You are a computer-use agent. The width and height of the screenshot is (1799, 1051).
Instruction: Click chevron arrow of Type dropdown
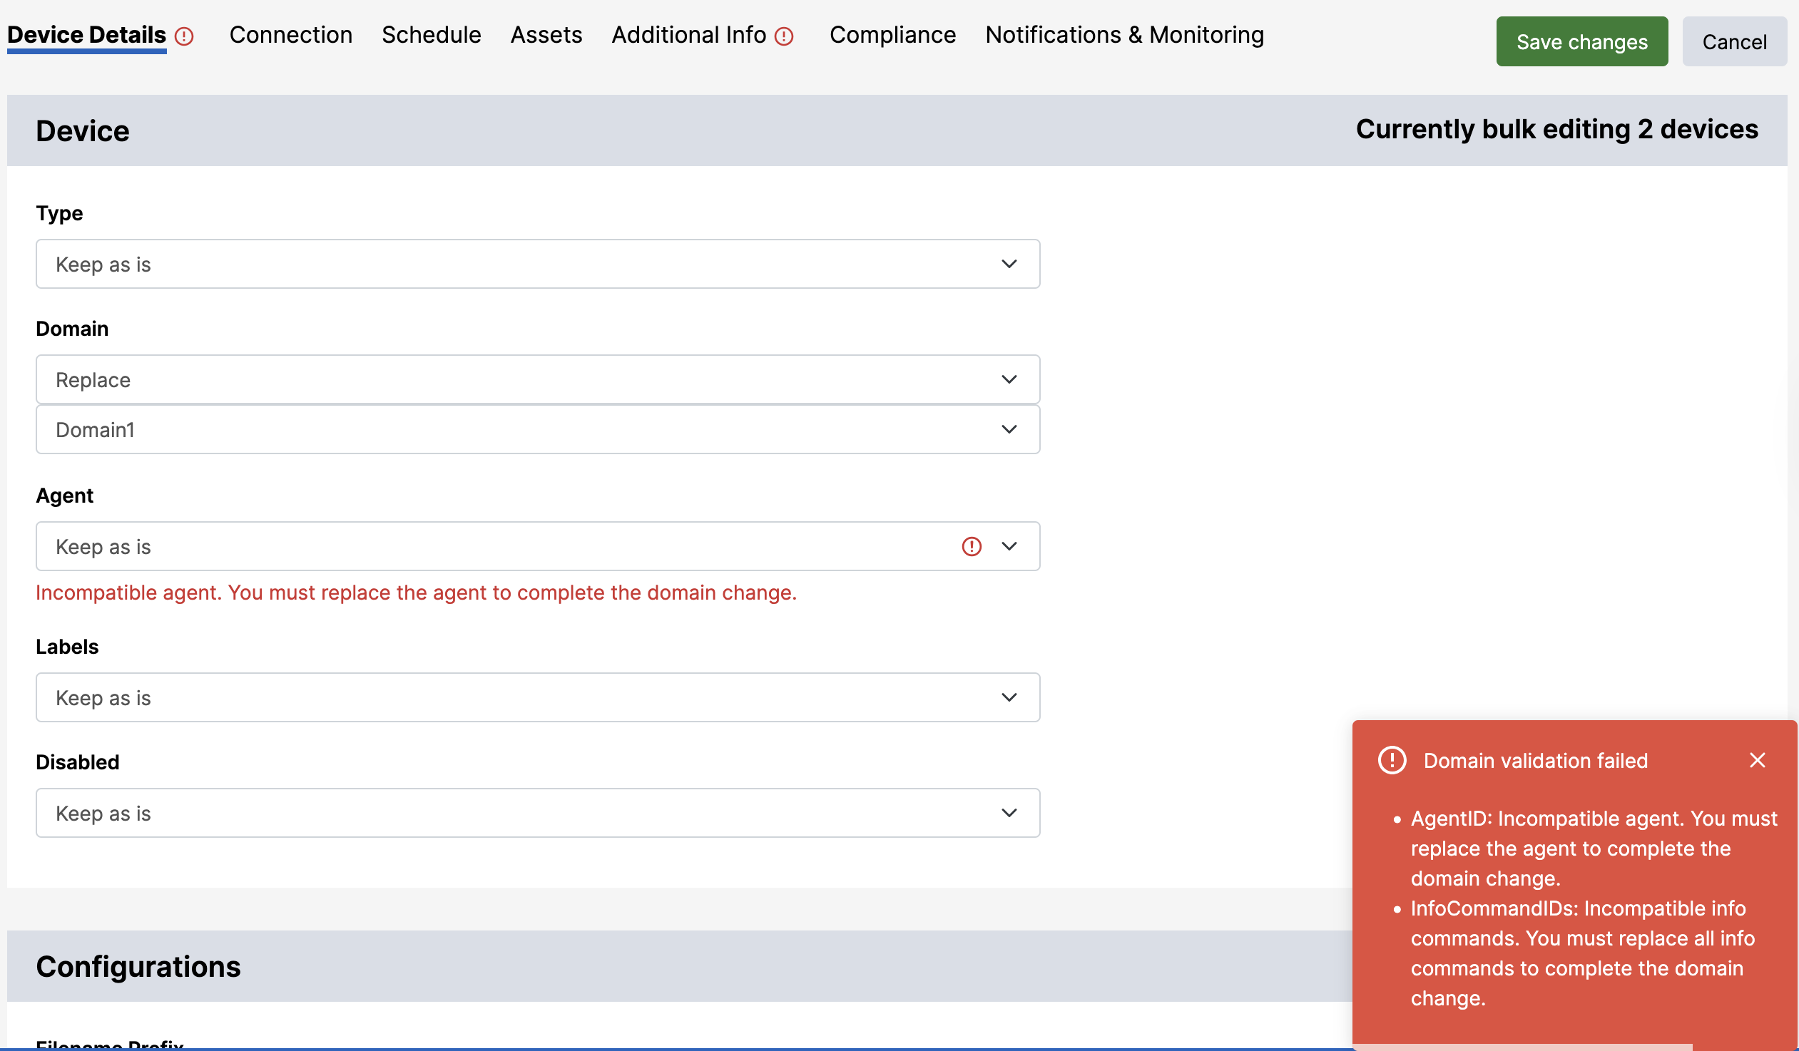pos(1009,265)
